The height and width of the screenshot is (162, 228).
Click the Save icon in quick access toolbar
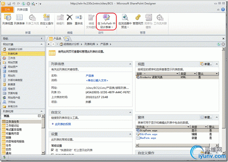point(9,4)
